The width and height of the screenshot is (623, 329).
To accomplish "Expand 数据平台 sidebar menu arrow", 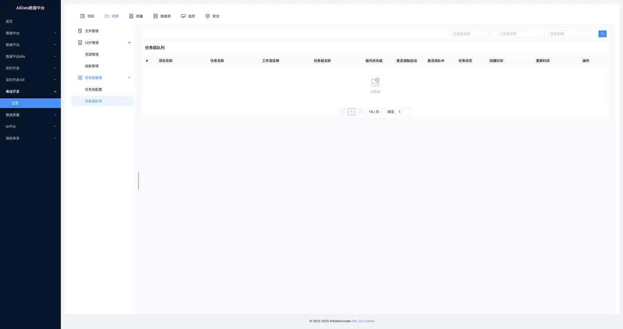I will (55, 45).
